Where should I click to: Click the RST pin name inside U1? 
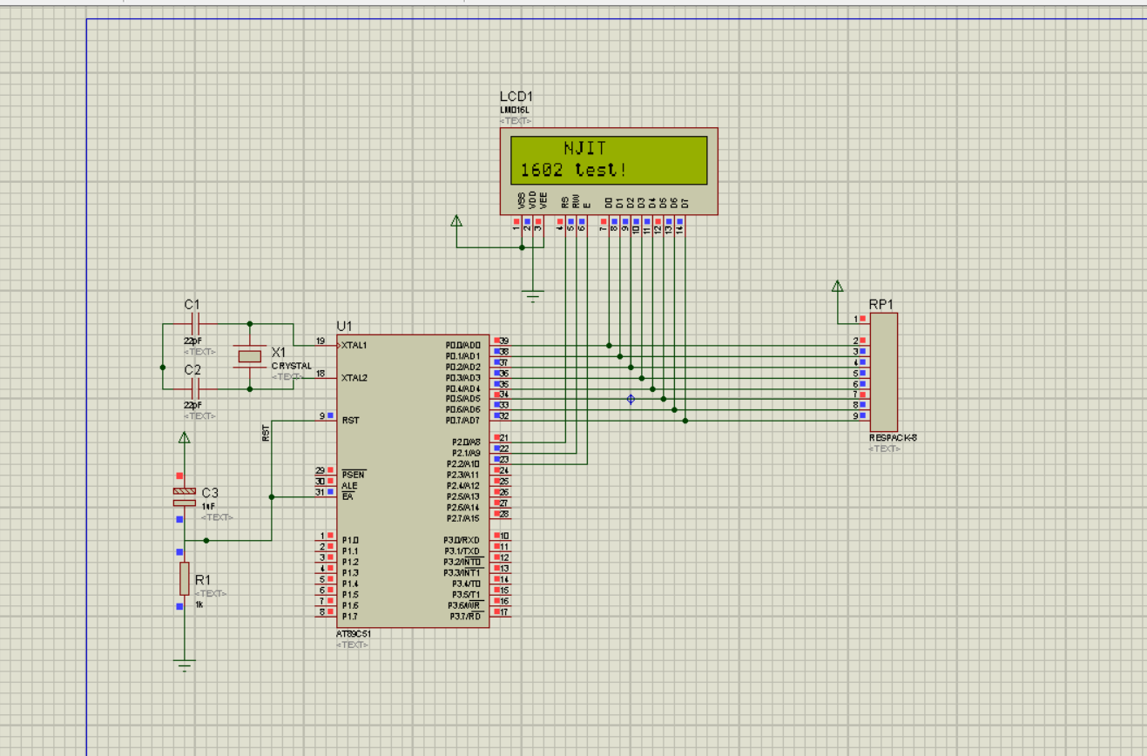(x=349, y=420)
